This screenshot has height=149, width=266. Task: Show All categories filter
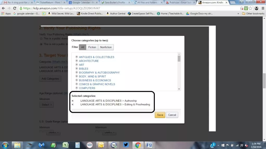coord(83,47)
